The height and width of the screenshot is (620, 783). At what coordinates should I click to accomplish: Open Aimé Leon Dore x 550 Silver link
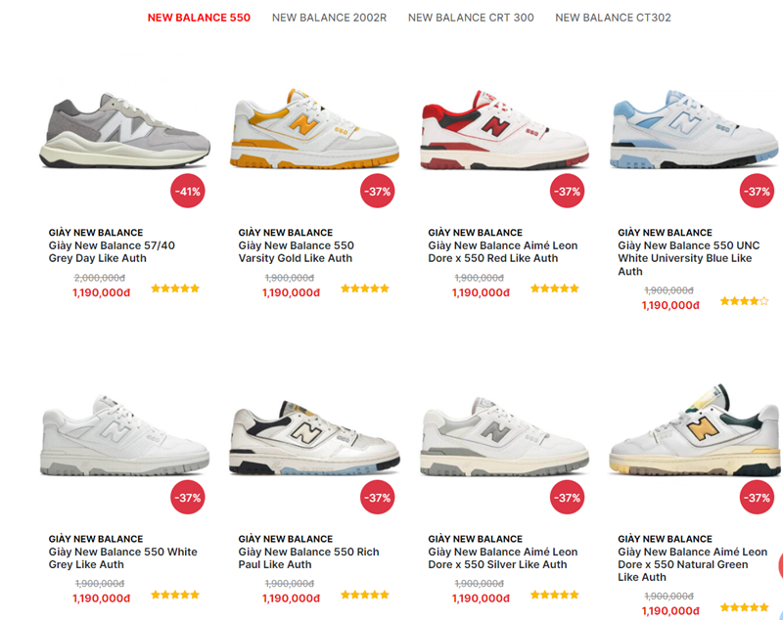pos(503,558)
